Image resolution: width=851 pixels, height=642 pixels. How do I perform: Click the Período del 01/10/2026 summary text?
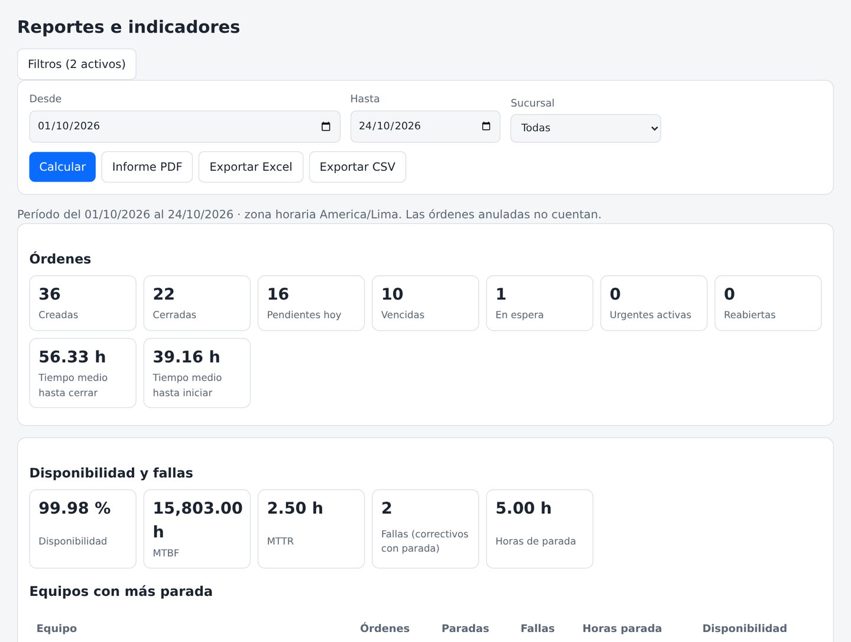[309, 214]
